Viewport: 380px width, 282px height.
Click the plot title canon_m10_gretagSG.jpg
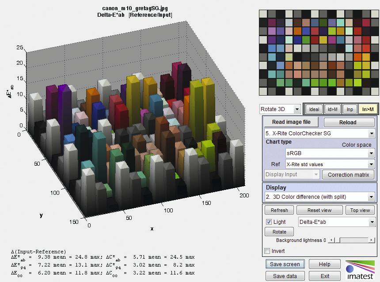tap(135, 8)
